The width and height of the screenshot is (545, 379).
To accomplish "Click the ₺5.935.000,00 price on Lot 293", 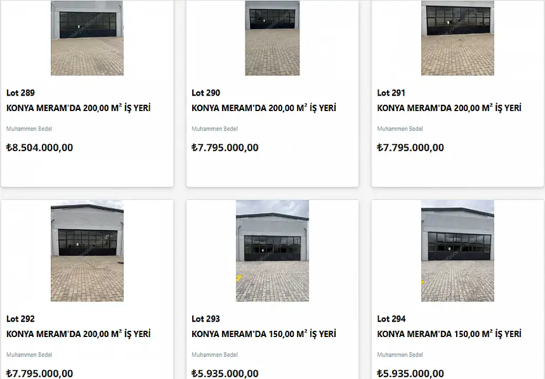I will pos(225,373).
